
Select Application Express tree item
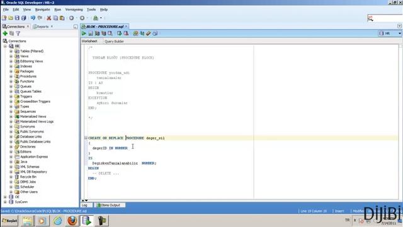click(34, 157)
